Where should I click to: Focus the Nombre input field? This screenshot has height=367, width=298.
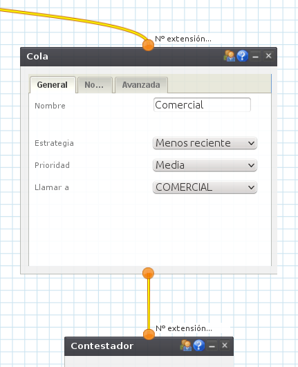tap(203, 105)
